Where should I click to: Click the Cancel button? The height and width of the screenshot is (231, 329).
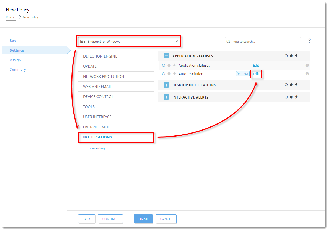(x=166, y=219)
